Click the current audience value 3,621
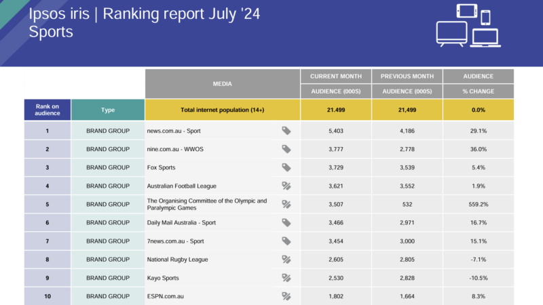543x305 pixels. click(x=336, y=186)
